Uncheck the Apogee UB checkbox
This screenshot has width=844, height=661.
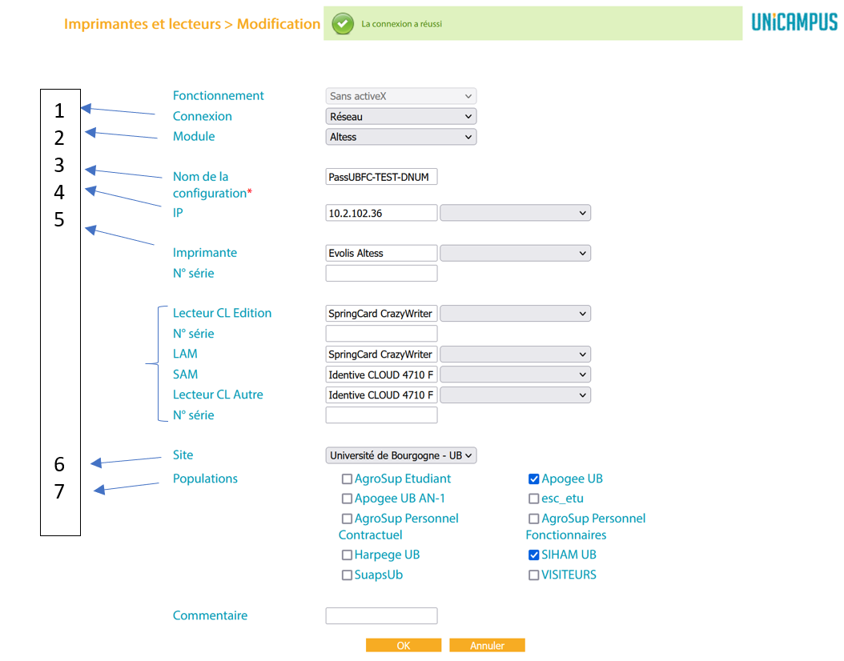pos(534,479)
